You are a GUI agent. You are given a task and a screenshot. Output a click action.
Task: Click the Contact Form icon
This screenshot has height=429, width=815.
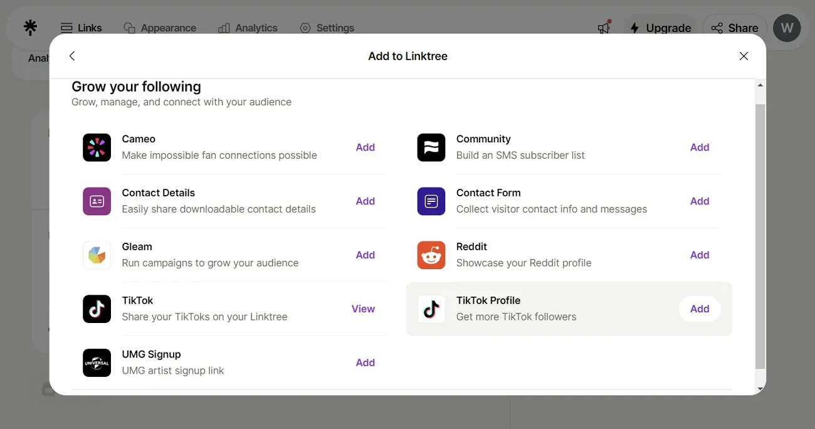pos(431,201)
